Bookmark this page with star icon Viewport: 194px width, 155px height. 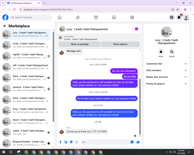[178, 9]
